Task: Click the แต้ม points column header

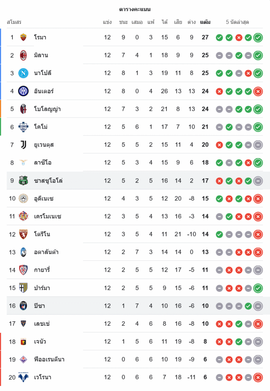Action: tap(205, 22)
